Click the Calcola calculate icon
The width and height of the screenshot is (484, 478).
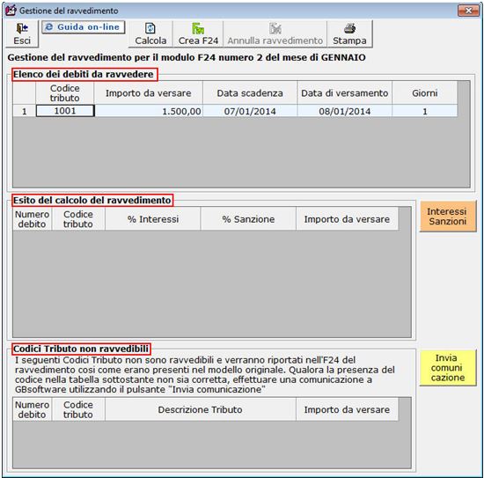coord(150,28)
